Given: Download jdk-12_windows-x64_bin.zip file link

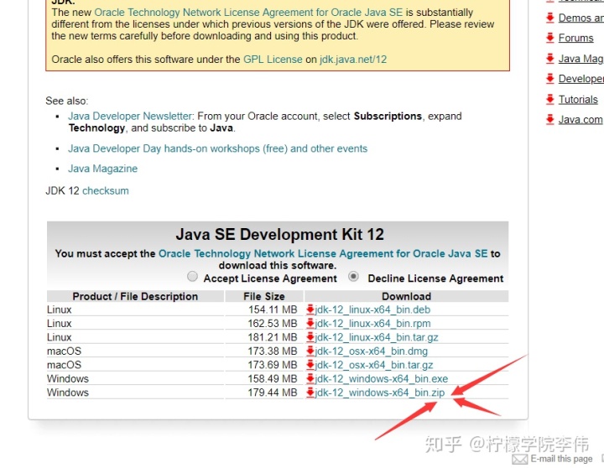Looking at the screenshot, I should pos(380,393).
